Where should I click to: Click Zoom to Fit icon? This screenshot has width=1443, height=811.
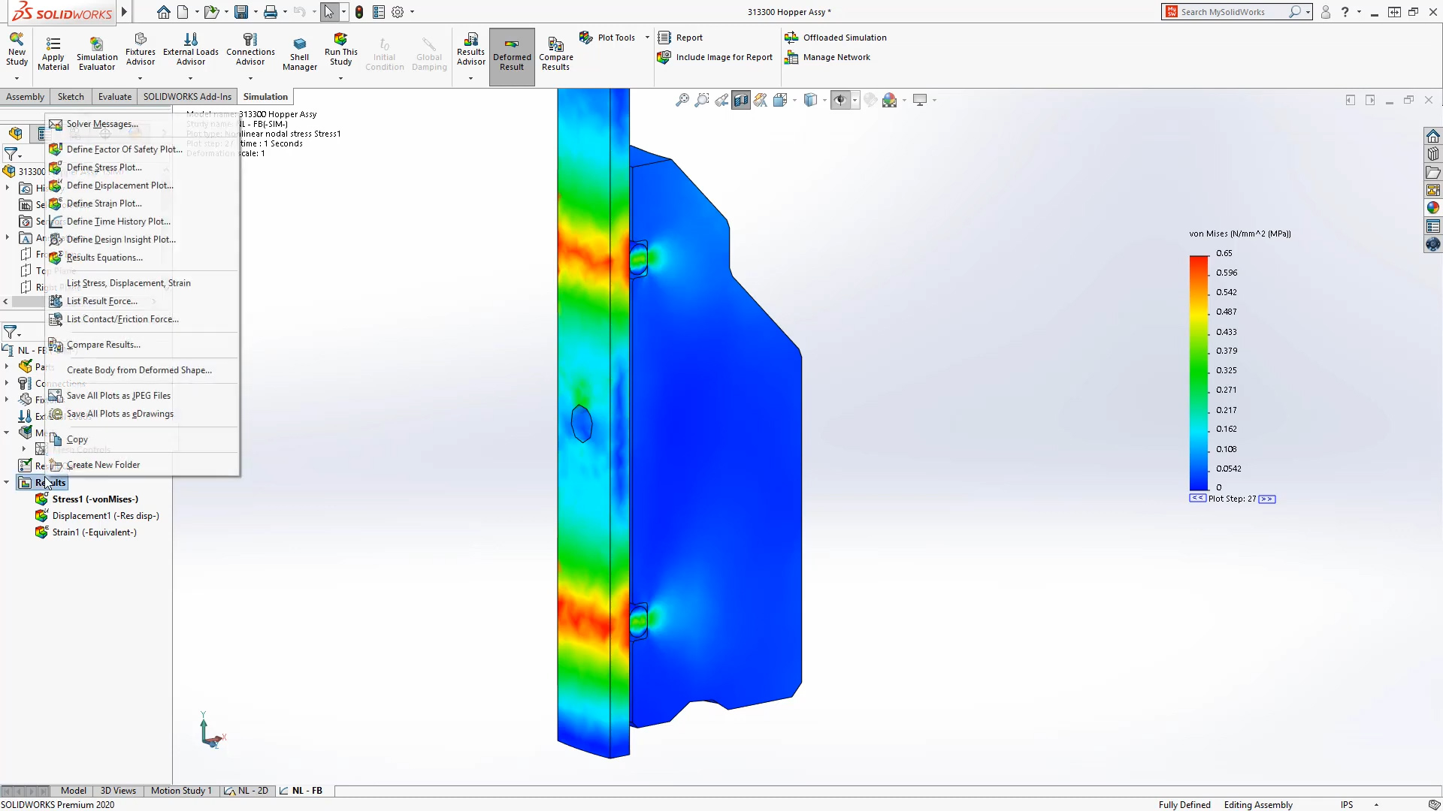[x=682, y=100]
